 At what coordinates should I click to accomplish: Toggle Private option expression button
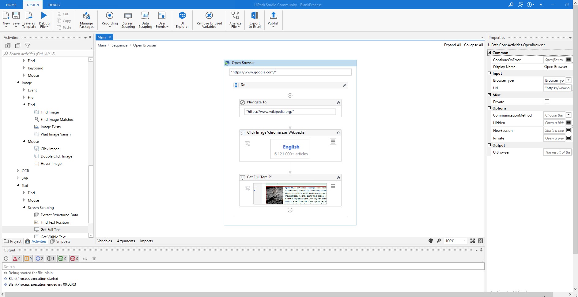[569, 138]
